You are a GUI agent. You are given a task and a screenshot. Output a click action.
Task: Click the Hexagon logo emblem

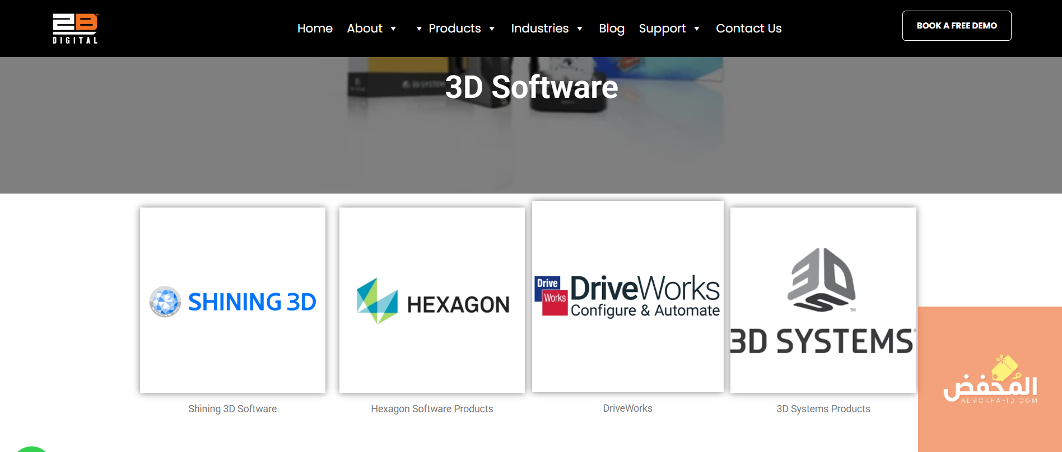tap(377, 301)
